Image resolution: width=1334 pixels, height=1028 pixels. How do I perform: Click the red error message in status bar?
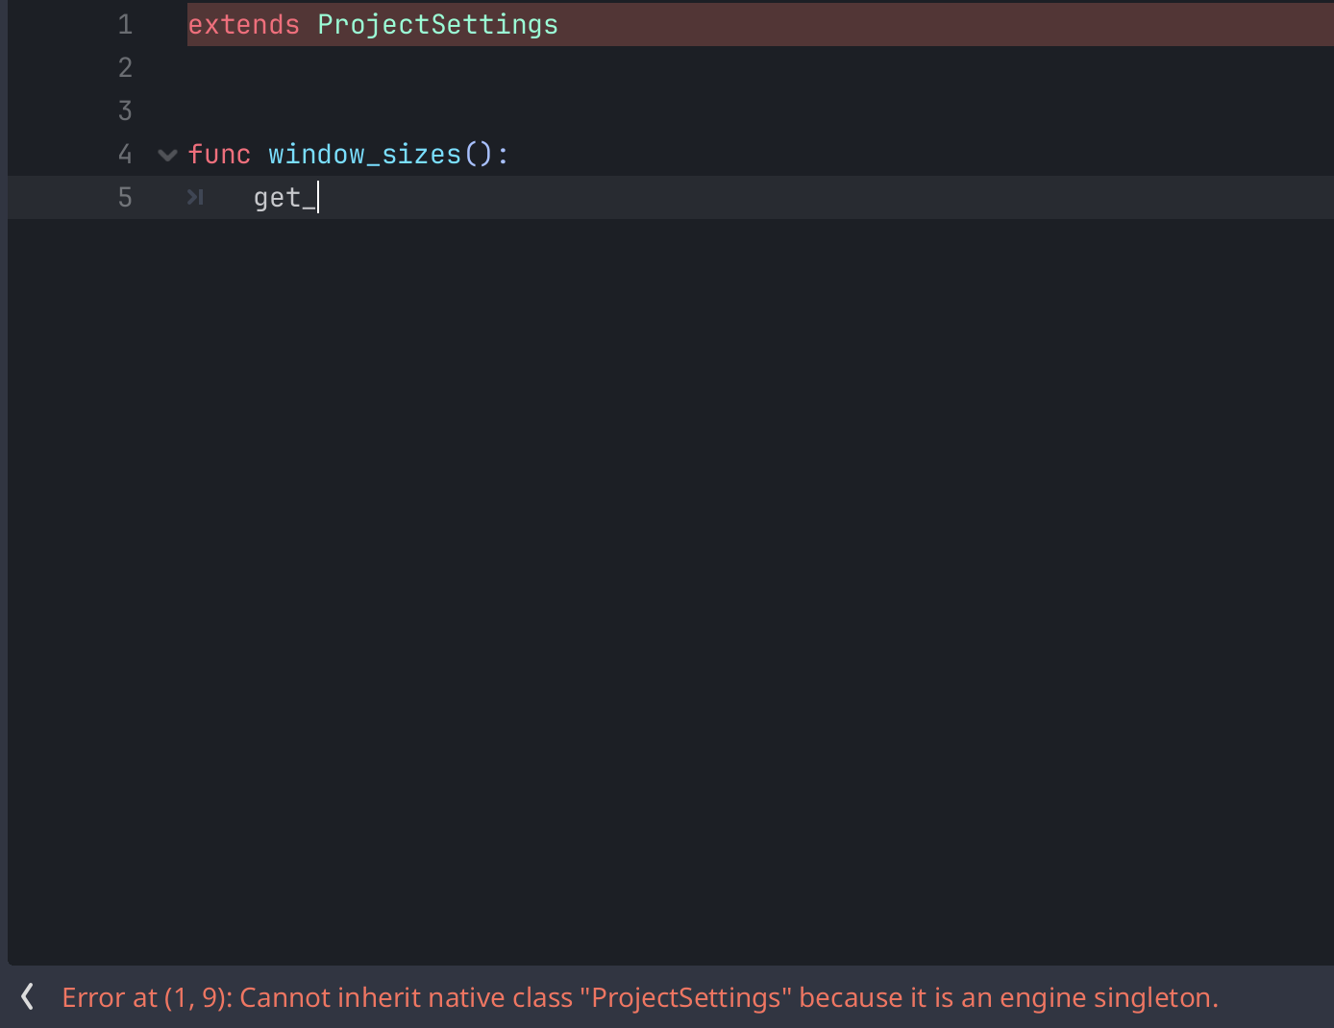pyautogui.click(x=639, y=997)
